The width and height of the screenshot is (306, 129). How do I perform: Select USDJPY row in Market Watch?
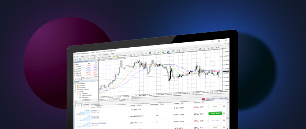coord(86,68)
